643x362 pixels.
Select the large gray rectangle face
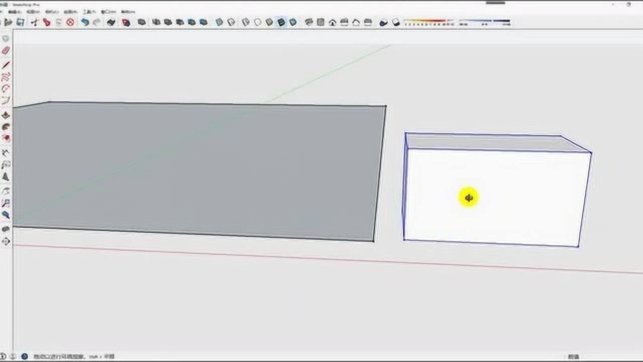coord(201,171)
